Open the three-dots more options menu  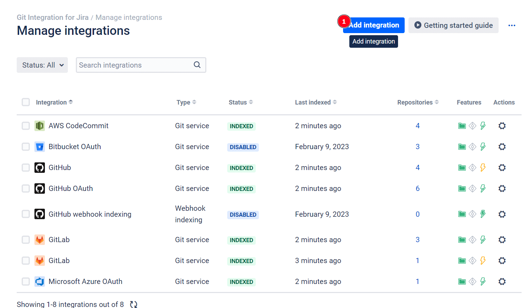pyautogui.click(x=511, y=25)
